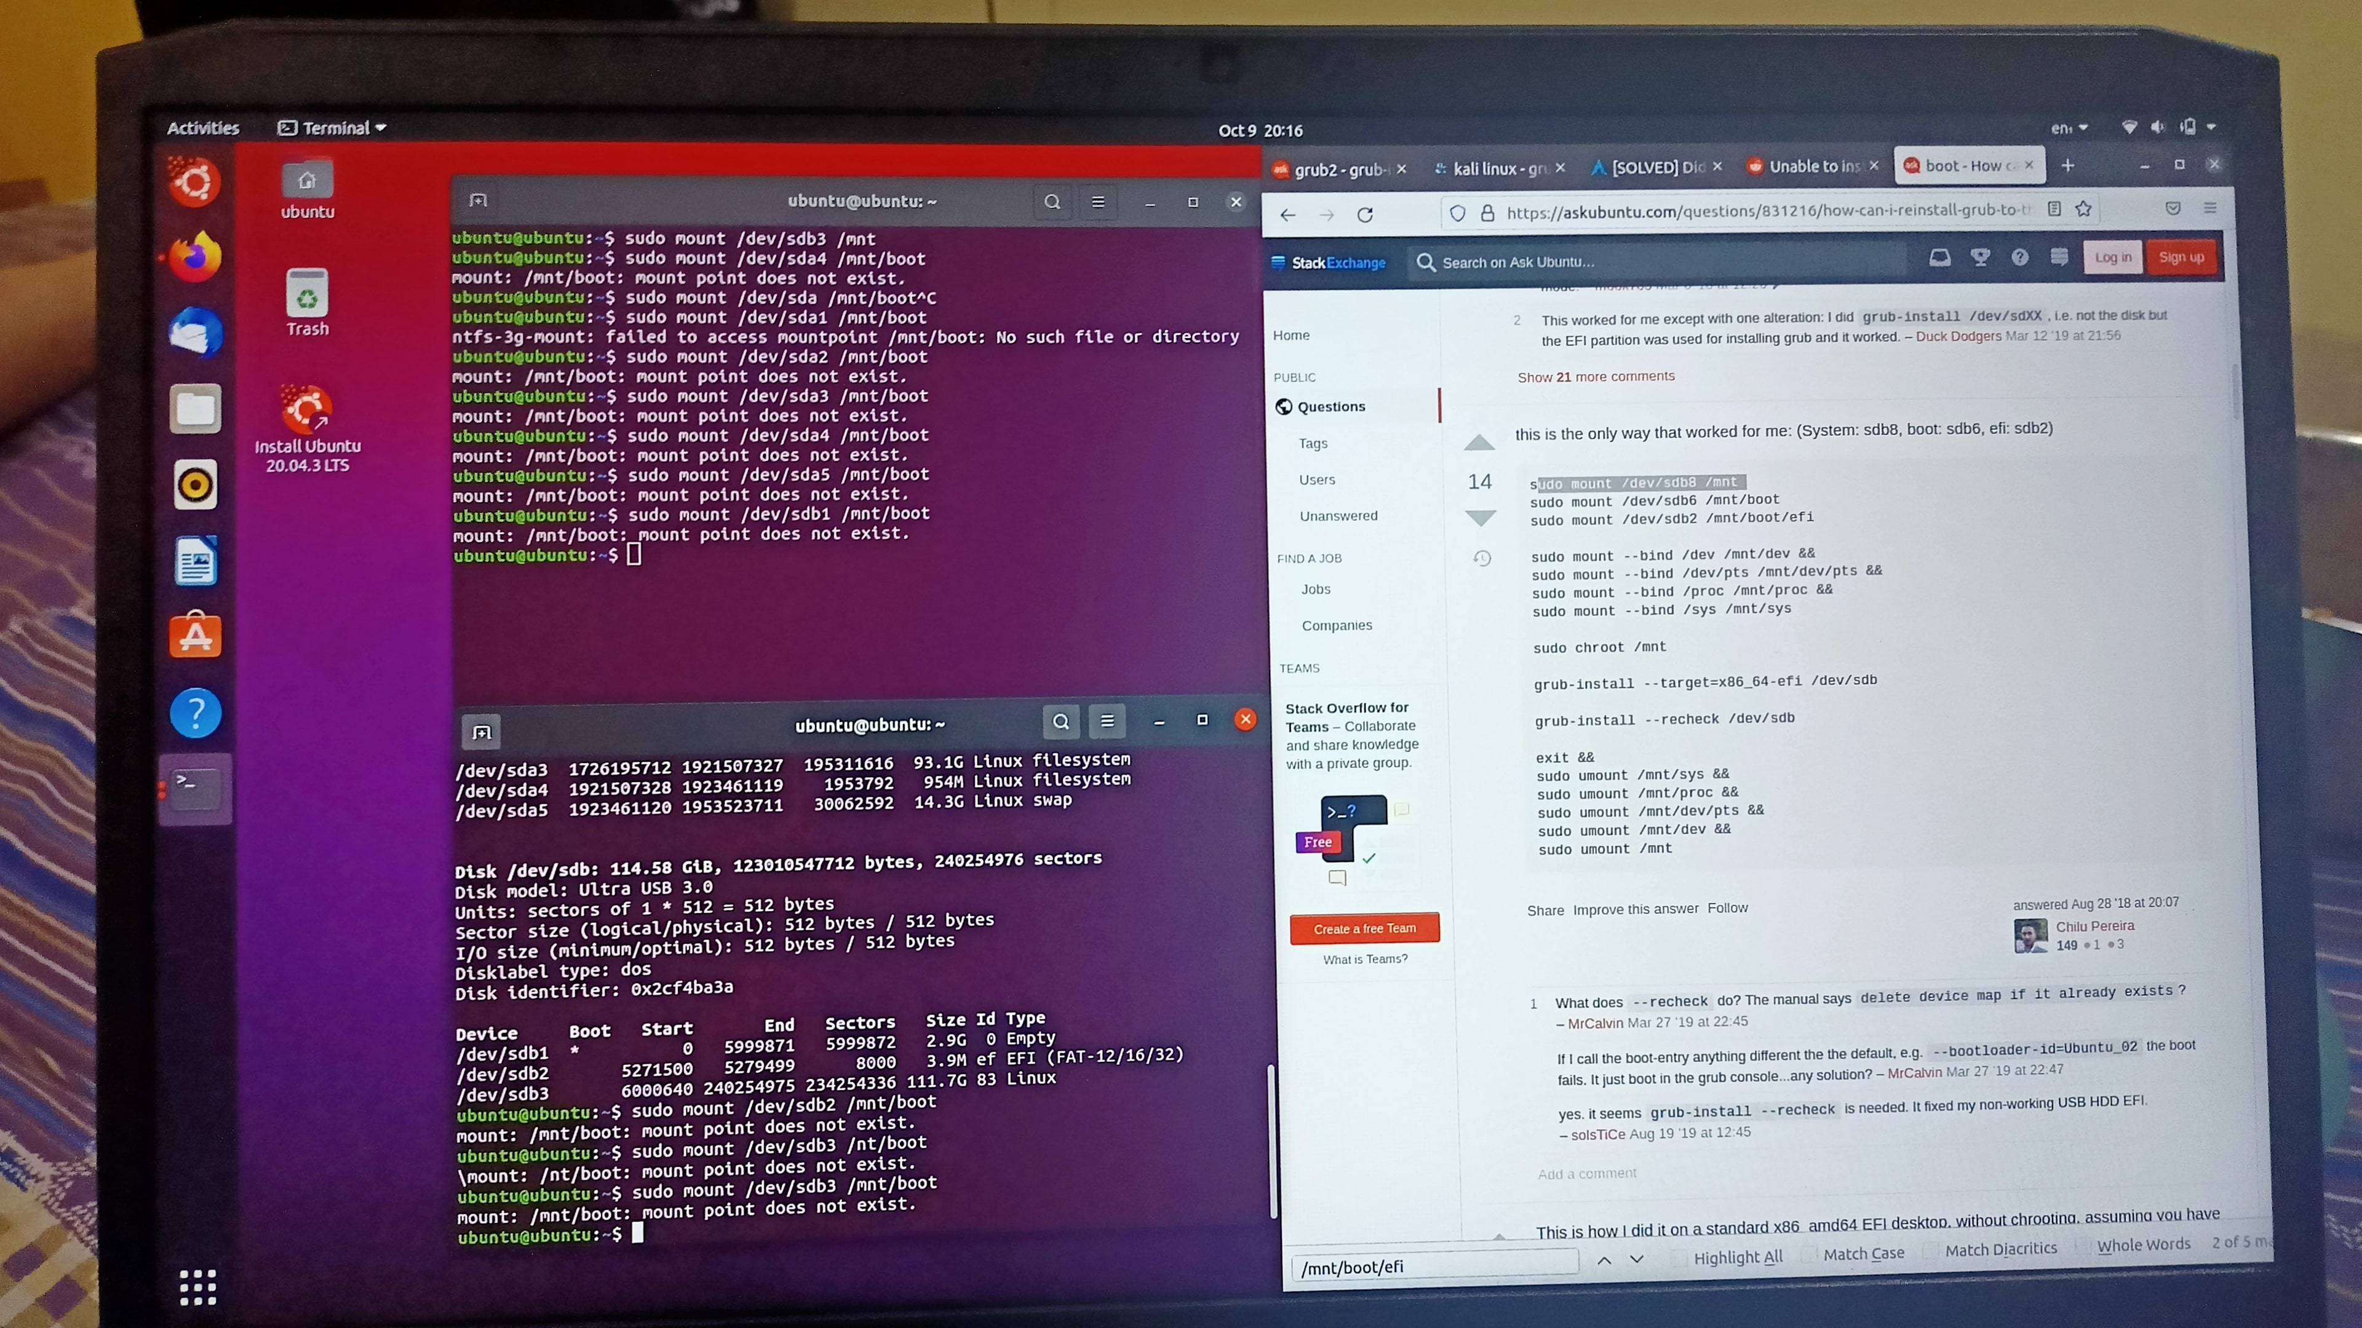Upvote the answer with 14 votes
This screenshot has height=1328, width=2362.
click(x=1478, y=445)
